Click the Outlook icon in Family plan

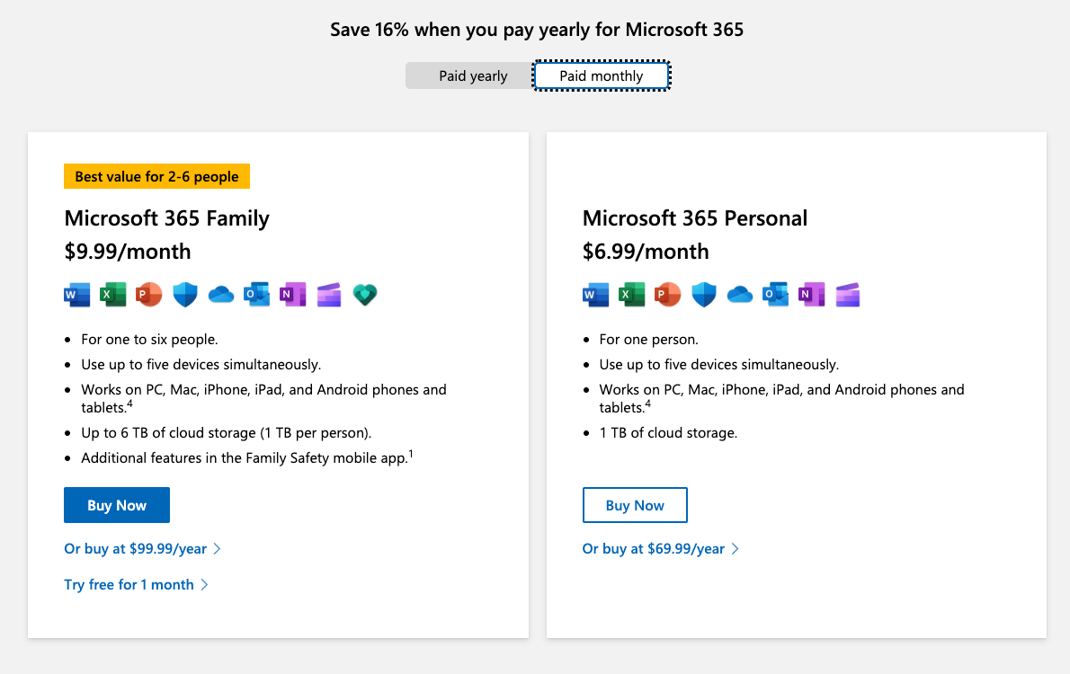[256, 295]
